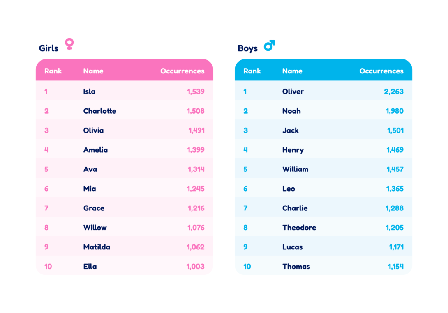Click the name Oliver

(293, 91)
